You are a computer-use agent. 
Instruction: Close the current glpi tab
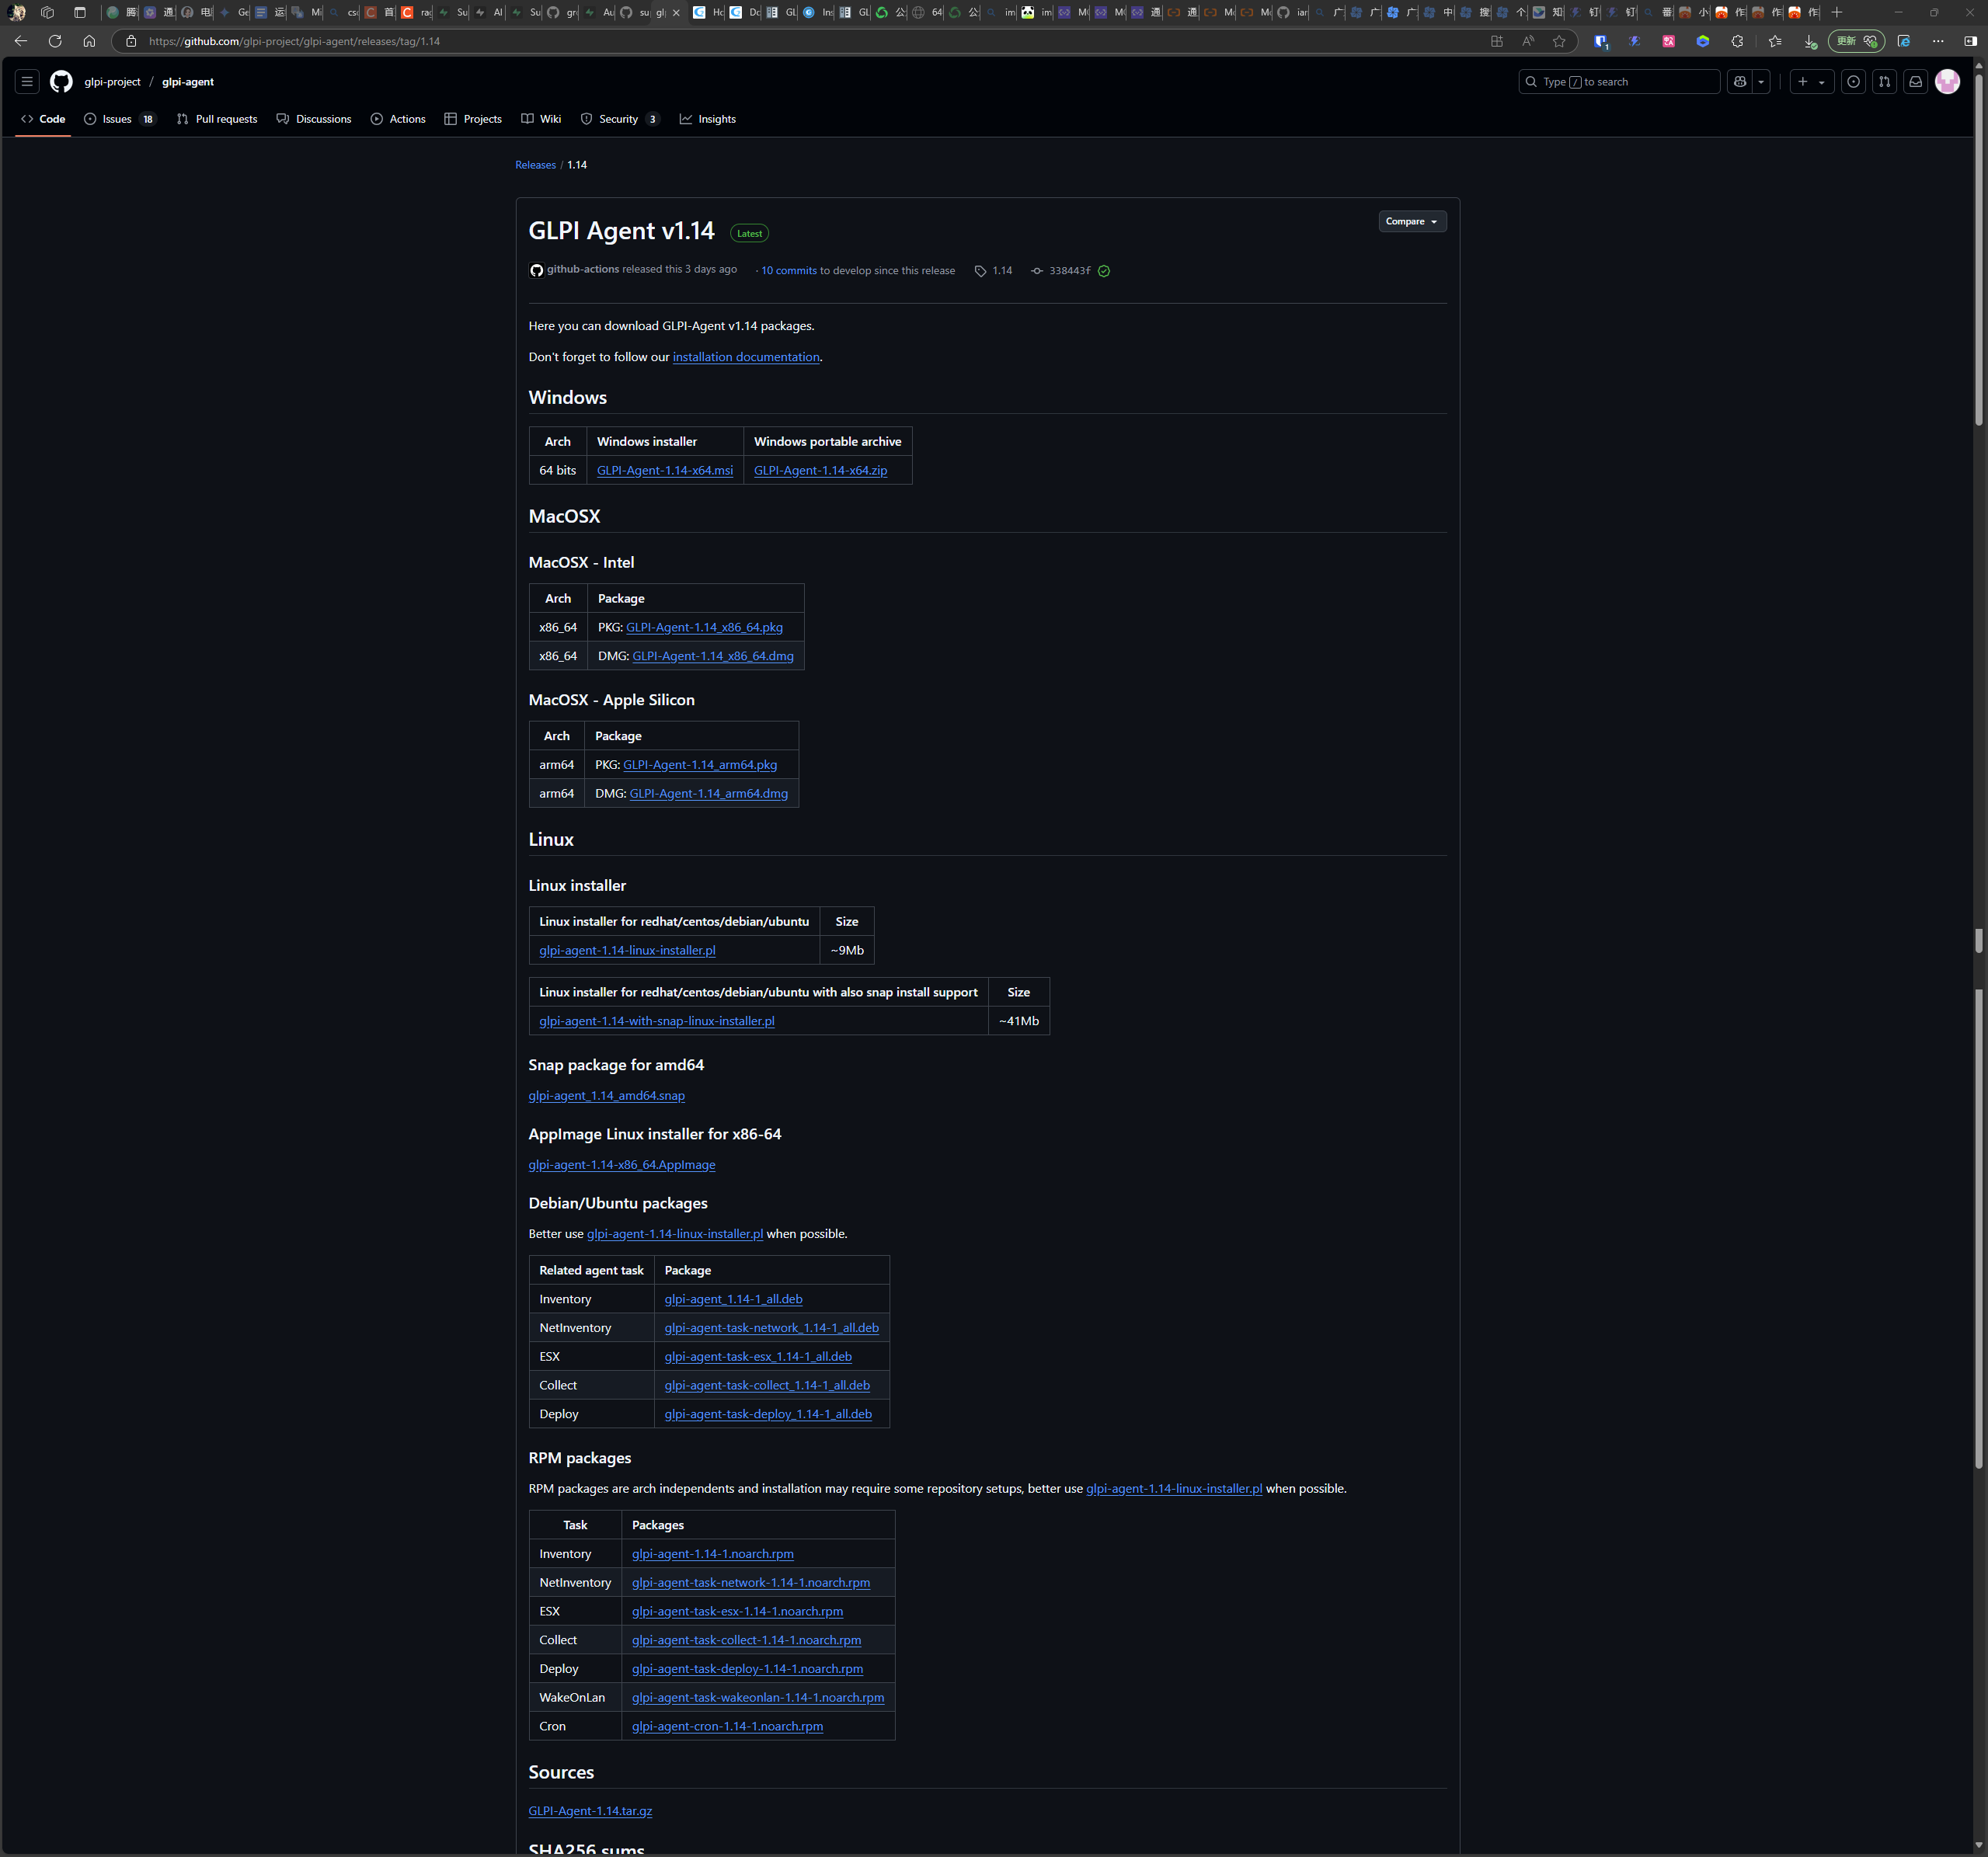677,13
